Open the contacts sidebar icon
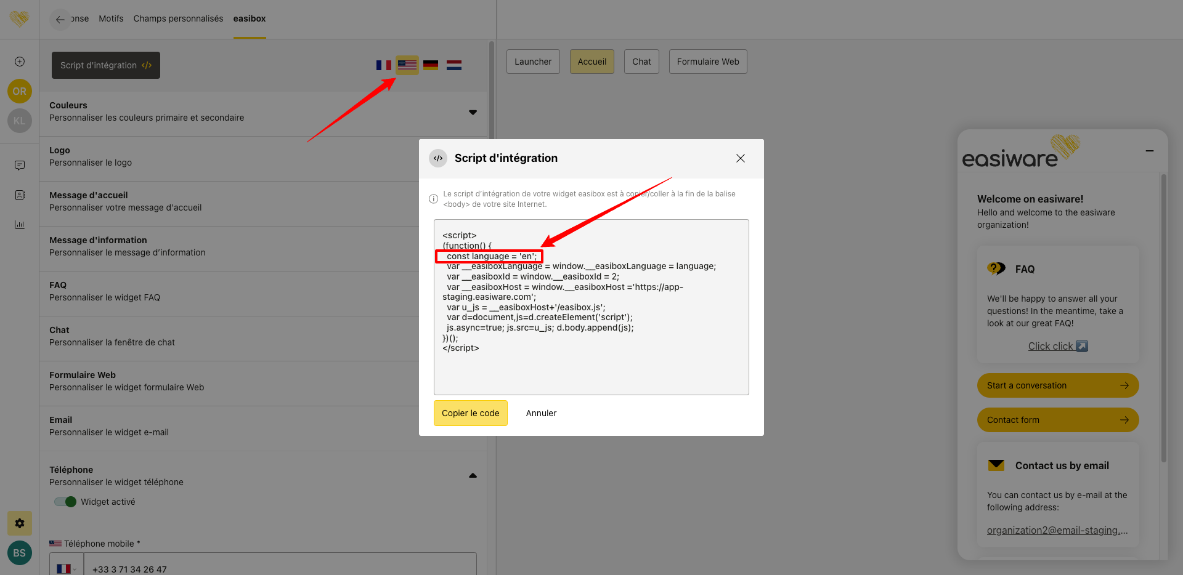The width and height of the screenshot is (1183, 575). tap(20, 195)
